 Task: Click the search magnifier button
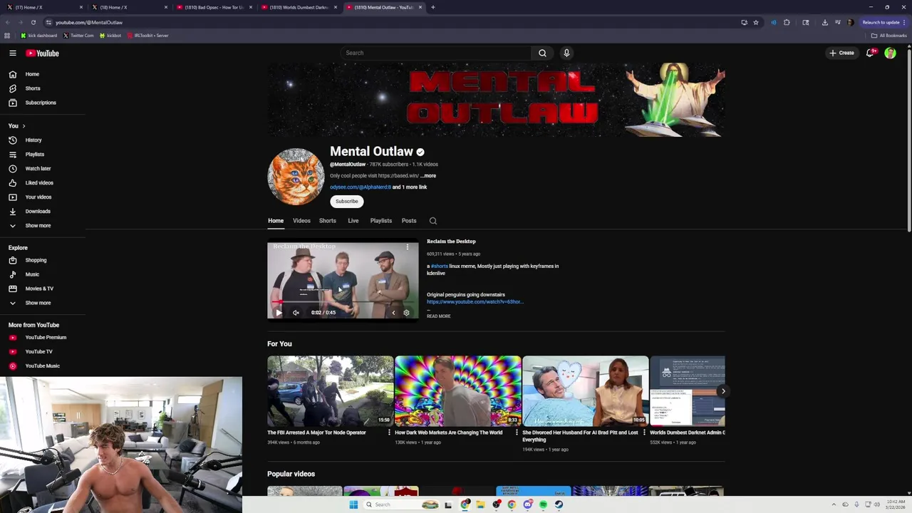[542, 53]
